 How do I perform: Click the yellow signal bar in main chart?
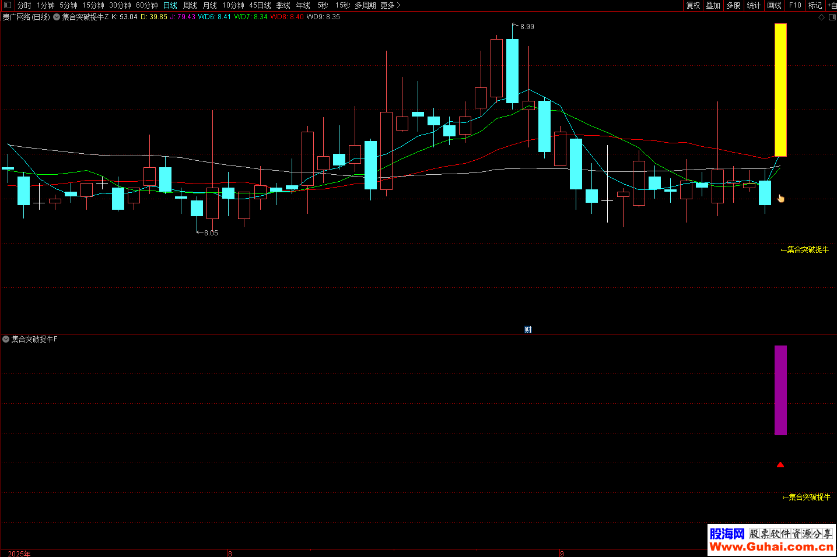click(780, 90)
